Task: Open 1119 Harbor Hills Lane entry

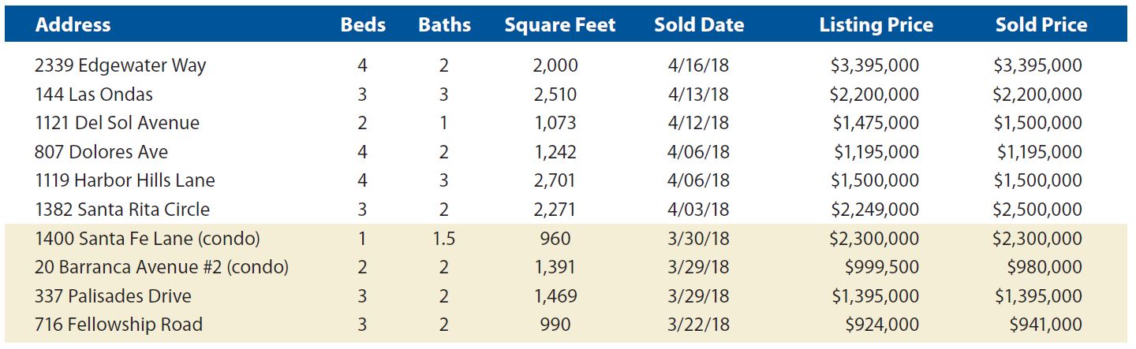Action: pyautogui.click(x=125, y=180)
